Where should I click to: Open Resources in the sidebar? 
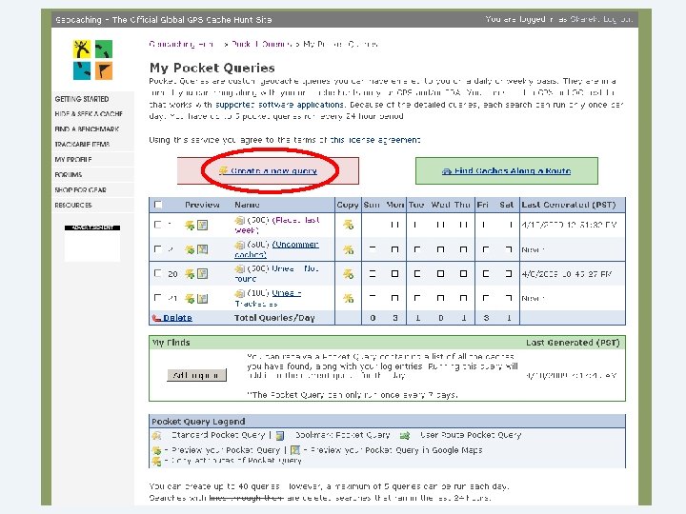click(x=73, y=205)
